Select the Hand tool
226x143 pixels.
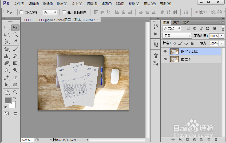point(6,92)
